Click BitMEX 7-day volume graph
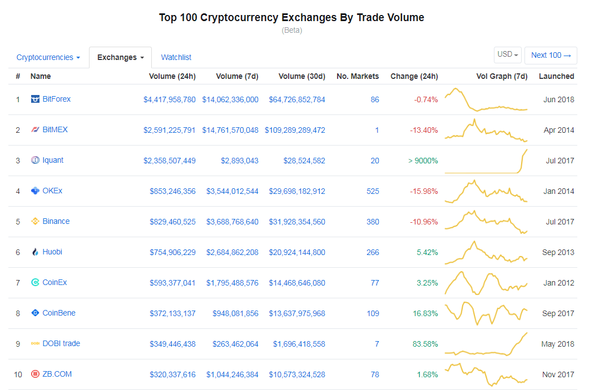The width and height of the screenshot is (594, 390). click(x=486, y=130)
